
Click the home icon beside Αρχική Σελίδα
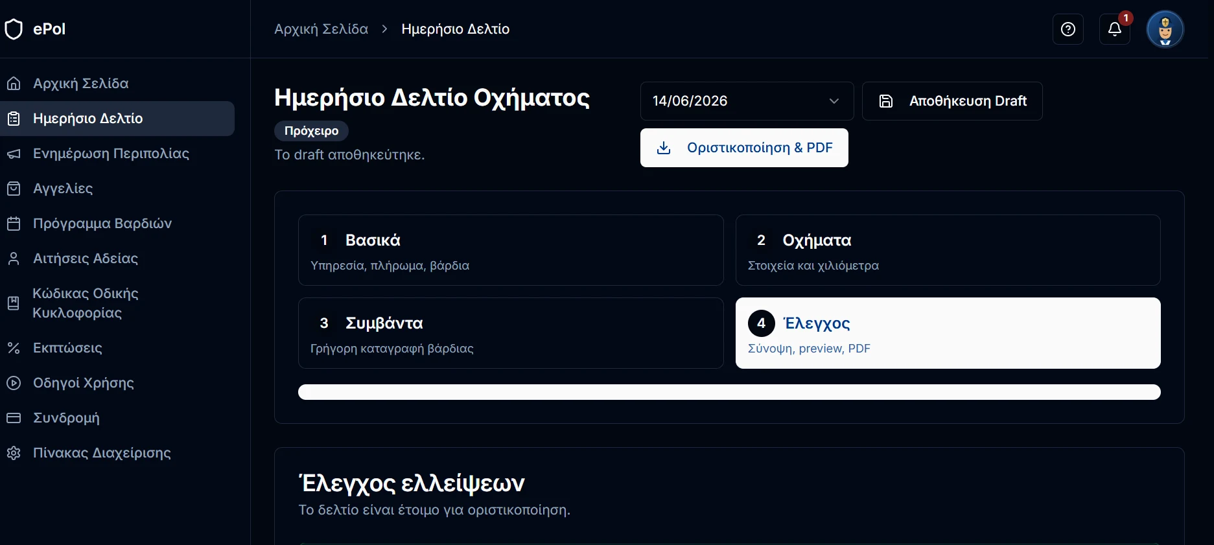click(14, 84)
